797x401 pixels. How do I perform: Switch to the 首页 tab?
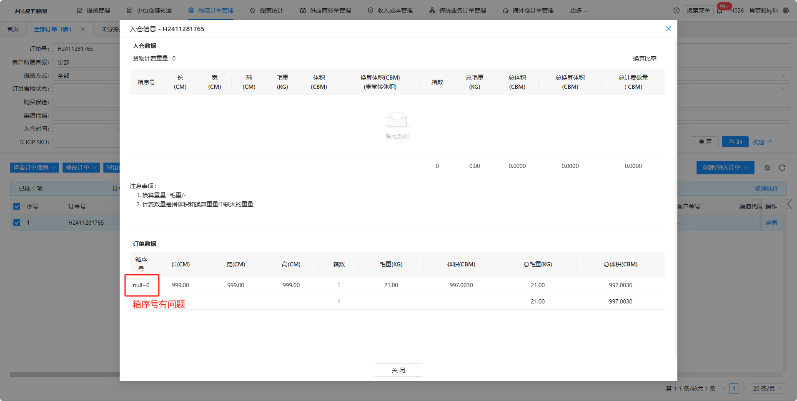[13, 29]
